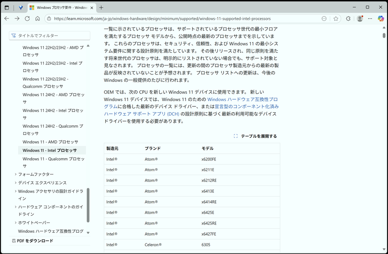Expand table with テーブルを展開する button
388x254 pixels.
point(256,136)
